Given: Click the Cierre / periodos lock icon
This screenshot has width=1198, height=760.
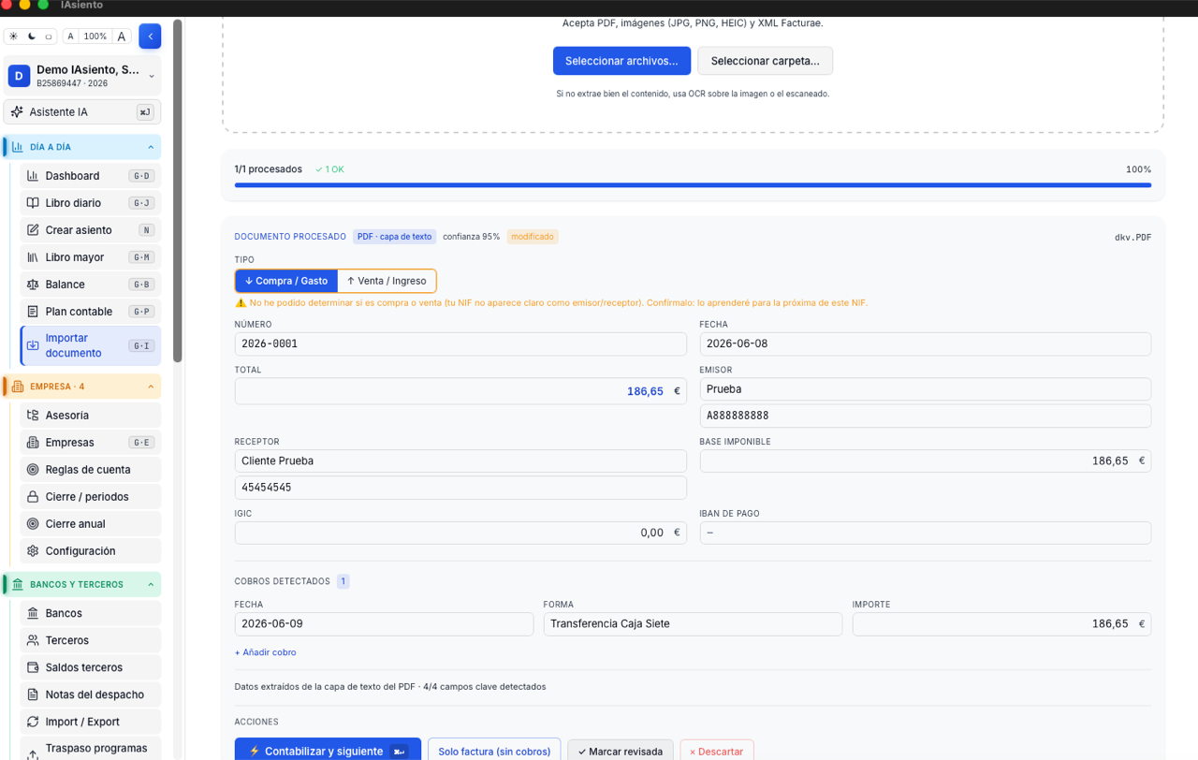Looking at the screenshot, I should pos(33,497).
